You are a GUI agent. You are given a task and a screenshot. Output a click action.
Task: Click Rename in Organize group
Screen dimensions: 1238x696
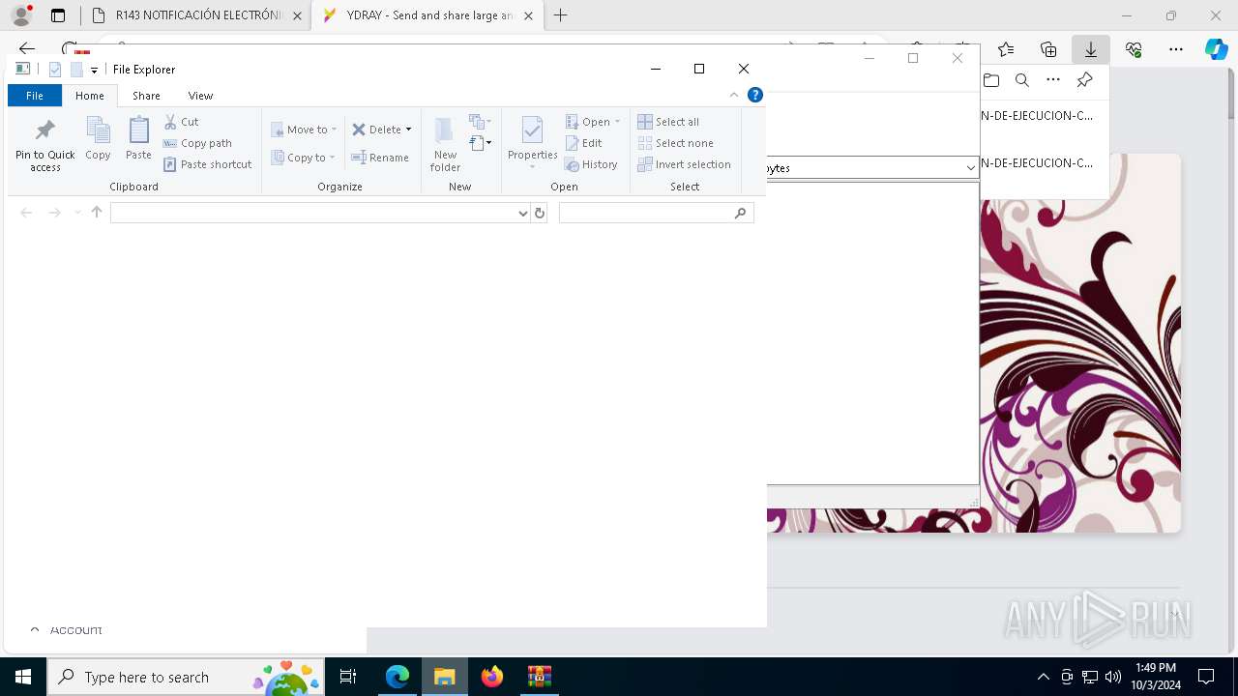380,158
